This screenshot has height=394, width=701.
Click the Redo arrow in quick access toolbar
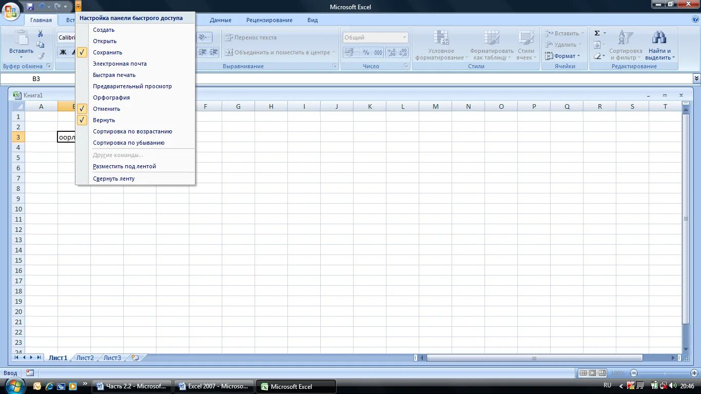pyautogui.click(x=57, y=7)
